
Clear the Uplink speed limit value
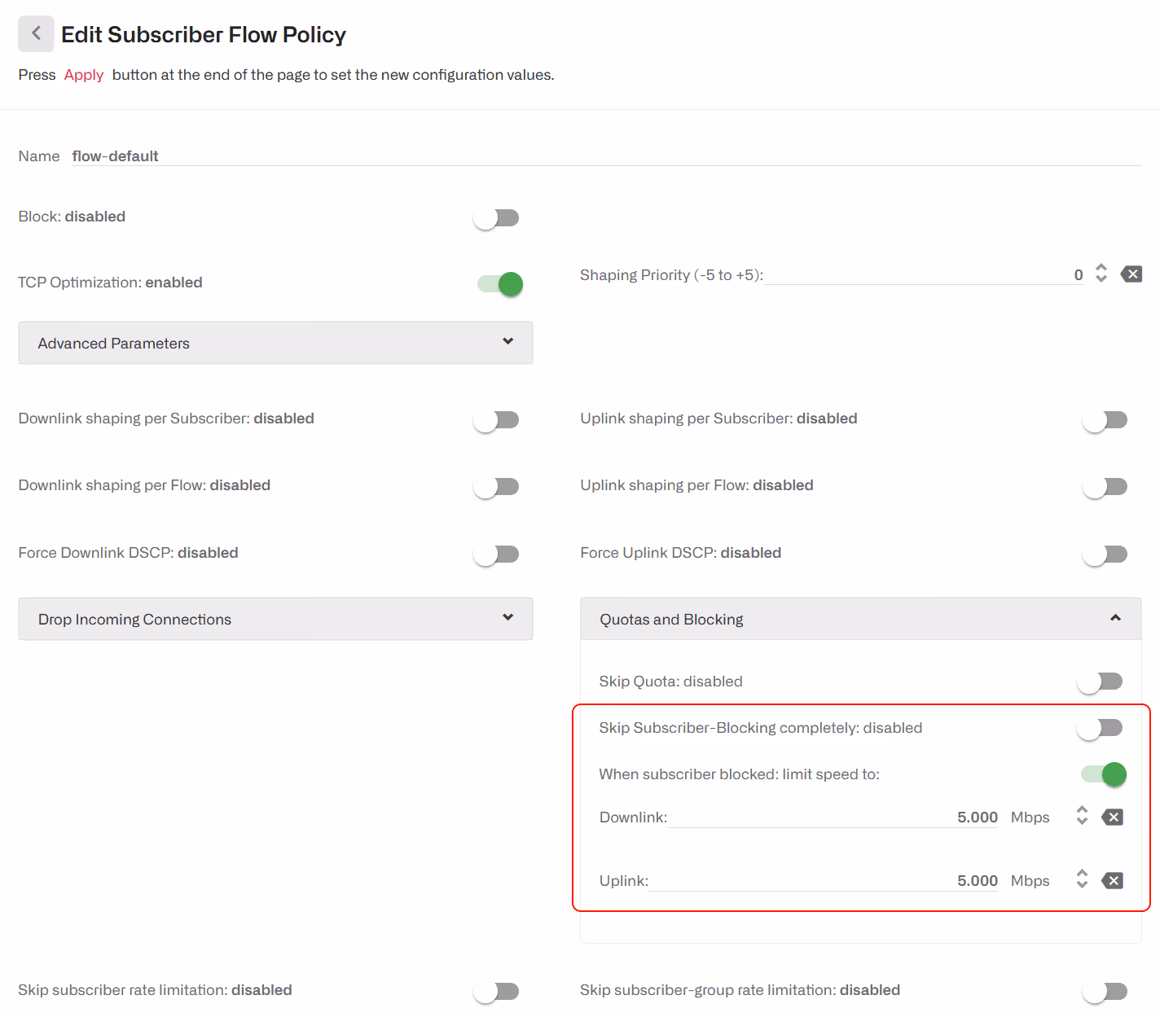(1112, 880)
